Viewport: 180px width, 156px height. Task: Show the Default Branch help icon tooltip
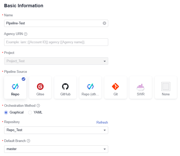28,141
